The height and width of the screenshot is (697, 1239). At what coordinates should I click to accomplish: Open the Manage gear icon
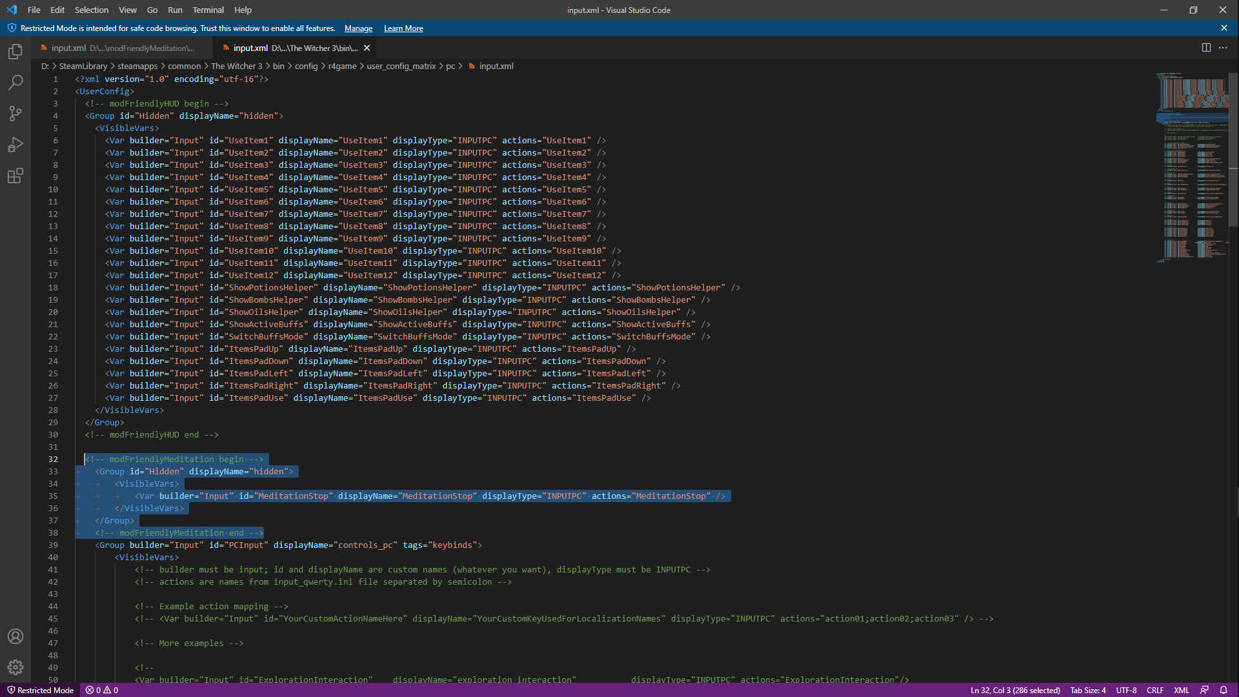(15, 667)
